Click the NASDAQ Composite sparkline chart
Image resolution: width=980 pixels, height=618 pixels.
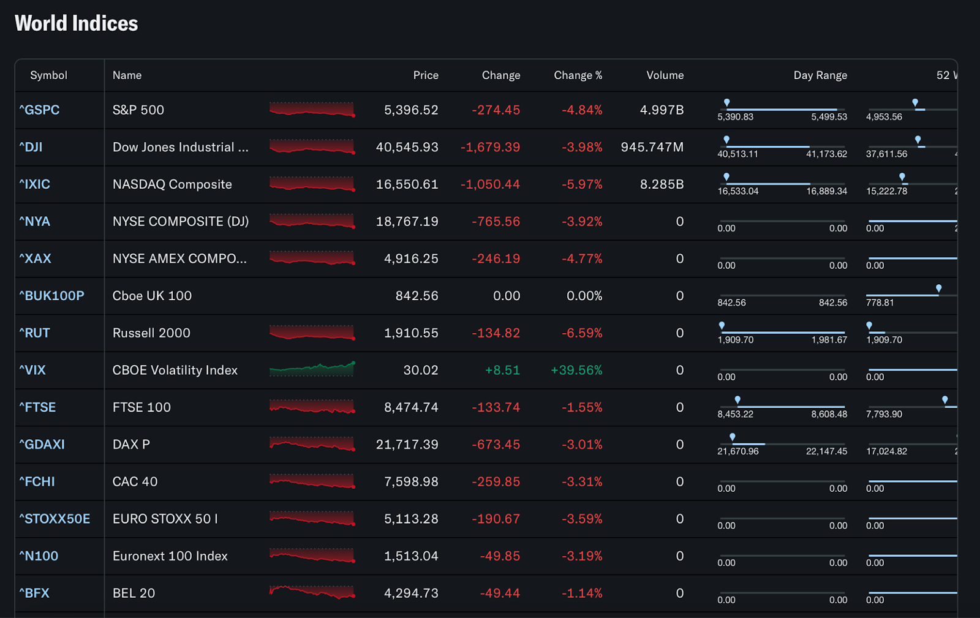312,184
